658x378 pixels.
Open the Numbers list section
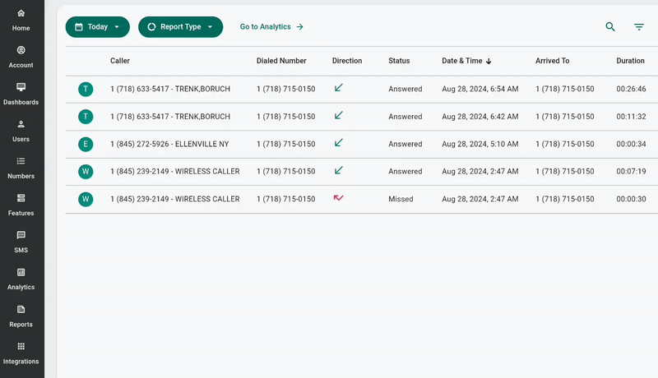21,168
